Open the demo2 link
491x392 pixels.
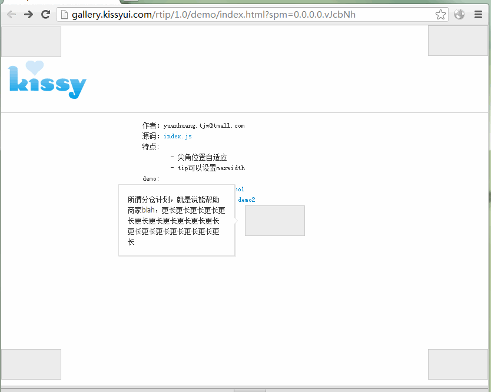(x=247, y=200)
